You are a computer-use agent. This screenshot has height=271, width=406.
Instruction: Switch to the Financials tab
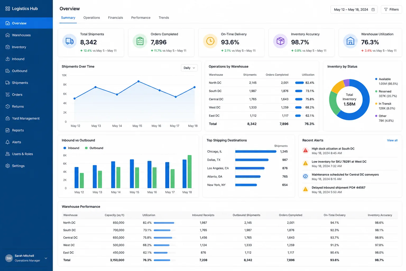click(x=116, y=18)
